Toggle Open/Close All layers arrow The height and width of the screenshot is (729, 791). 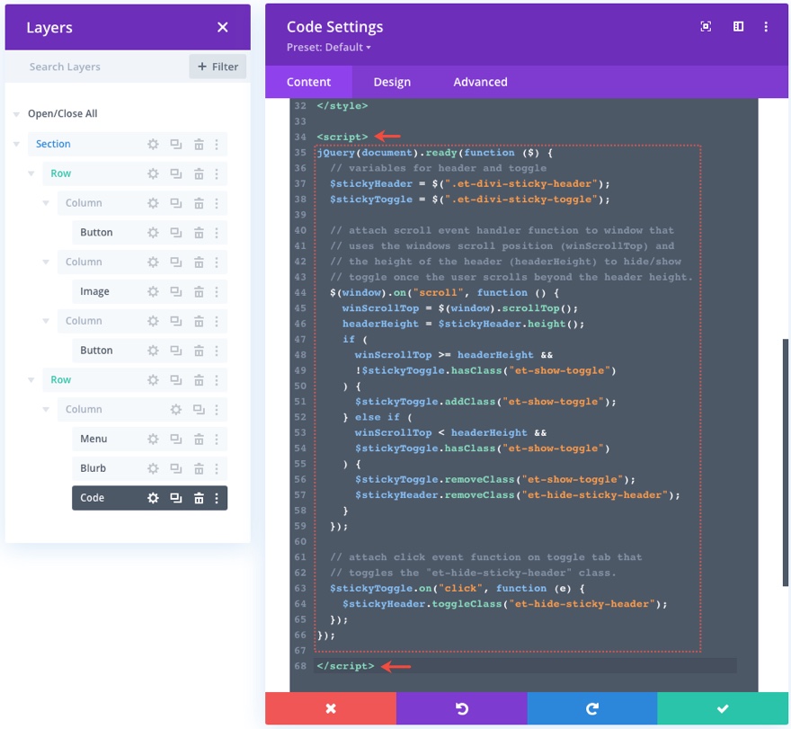[x=16, y=114]
